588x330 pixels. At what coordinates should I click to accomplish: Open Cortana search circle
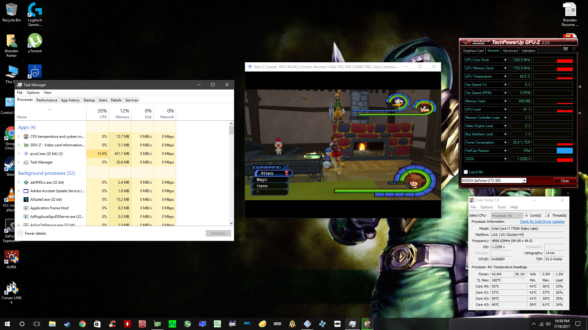[22, 324]
